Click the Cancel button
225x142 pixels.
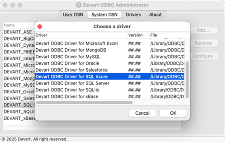(x=142, y=113)
